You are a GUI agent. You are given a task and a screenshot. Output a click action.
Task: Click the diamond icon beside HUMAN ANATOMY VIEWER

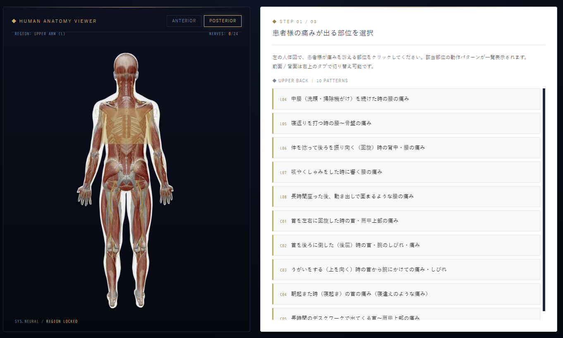point(14,21)
